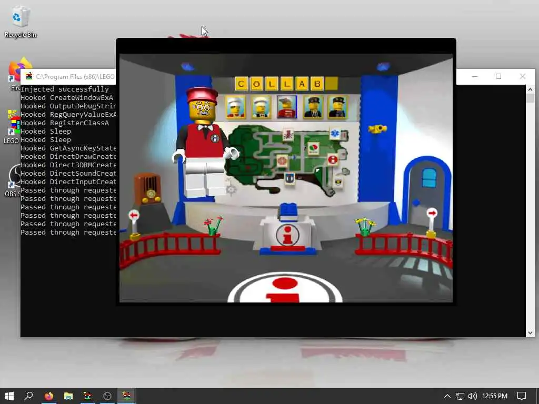Open the LEGO desktop shortcut
This screenshot has height=404, width=539.
click(x=13, y=127)
